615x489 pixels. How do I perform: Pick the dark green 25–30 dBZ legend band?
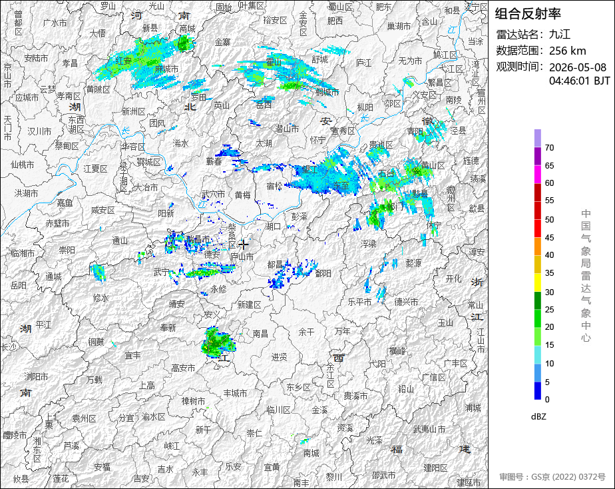click(537, 300)
